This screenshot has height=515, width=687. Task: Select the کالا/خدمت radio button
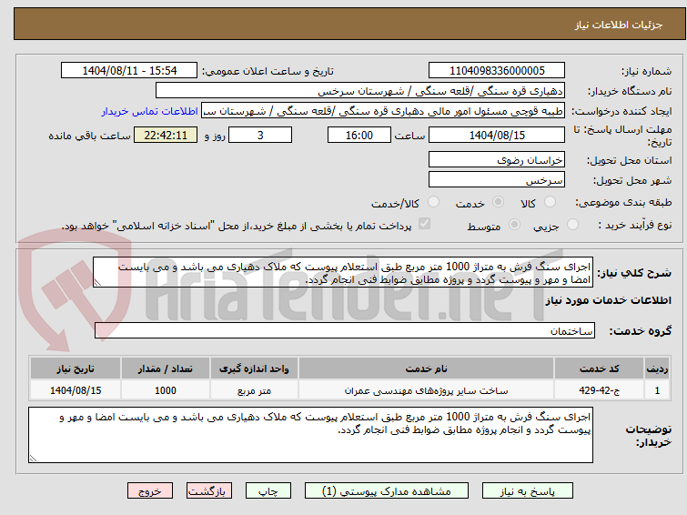click(433, 202)
